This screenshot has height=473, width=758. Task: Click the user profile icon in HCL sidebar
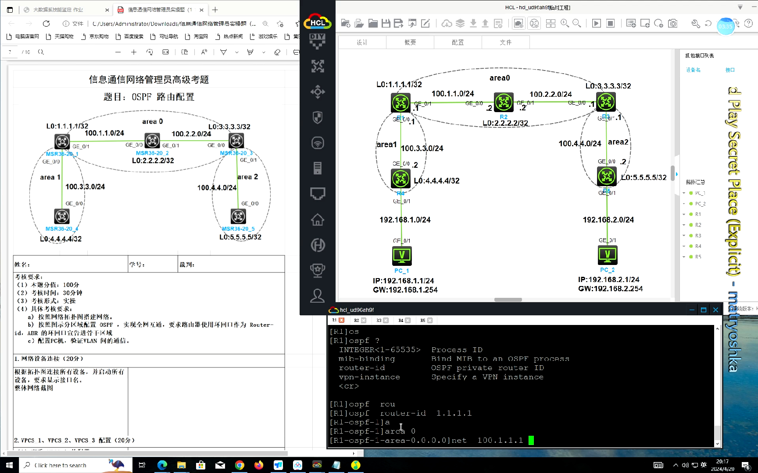tap(318, 296)
